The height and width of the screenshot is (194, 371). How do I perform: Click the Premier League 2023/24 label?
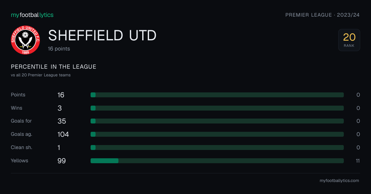pyautogui.click(x=322, y=15)
